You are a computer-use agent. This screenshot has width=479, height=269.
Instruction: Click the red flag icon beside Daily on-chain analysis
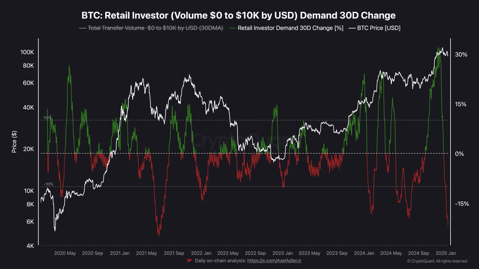pos(190,260)
